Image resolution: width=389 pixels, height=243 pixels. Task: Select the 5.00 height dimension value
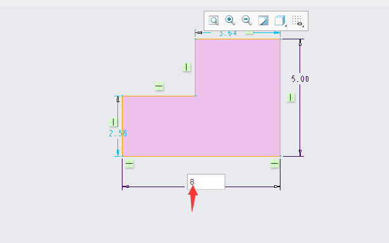(x=300, y=79)
